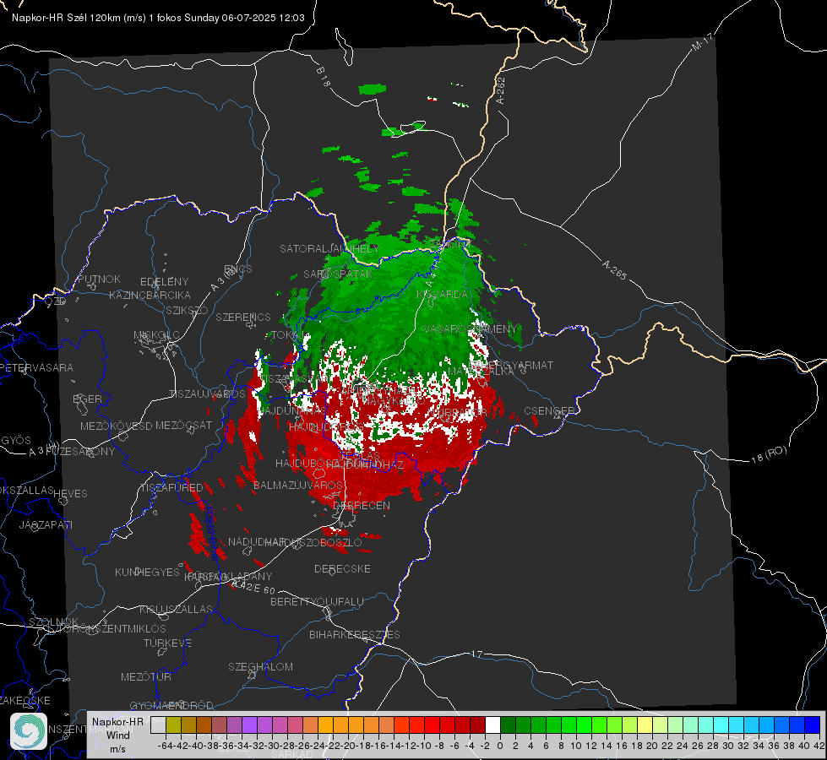Viewport: 827px width, 760px height.
Task: Click the KISÚJSZÁLLÁS label
Action: [x=177, y=610]
